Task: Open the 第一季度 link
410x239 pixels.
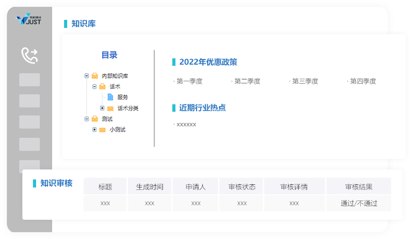Action: [x=189, y=81]
